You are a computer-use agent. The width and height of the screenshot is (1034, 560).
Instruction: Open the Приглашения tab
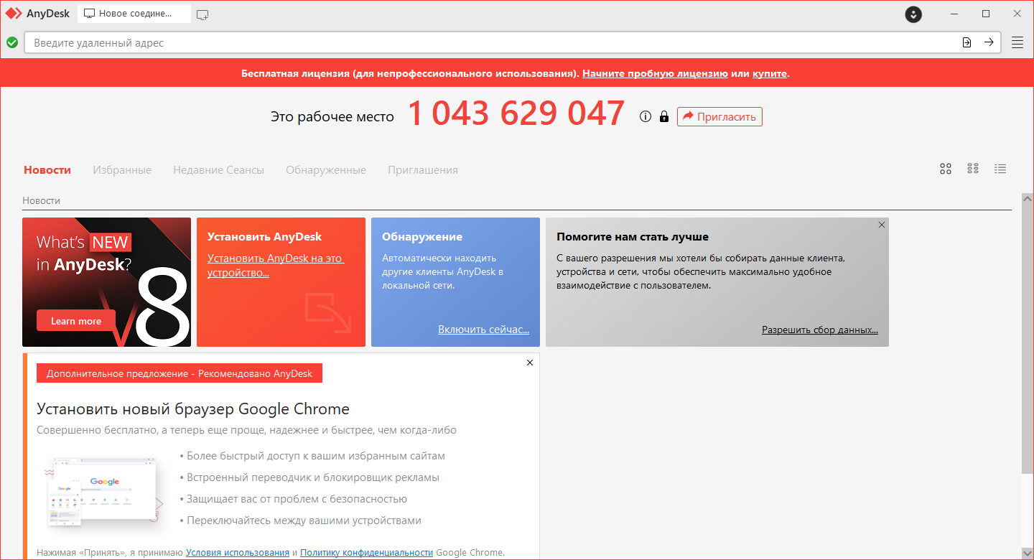pos(423,170)
